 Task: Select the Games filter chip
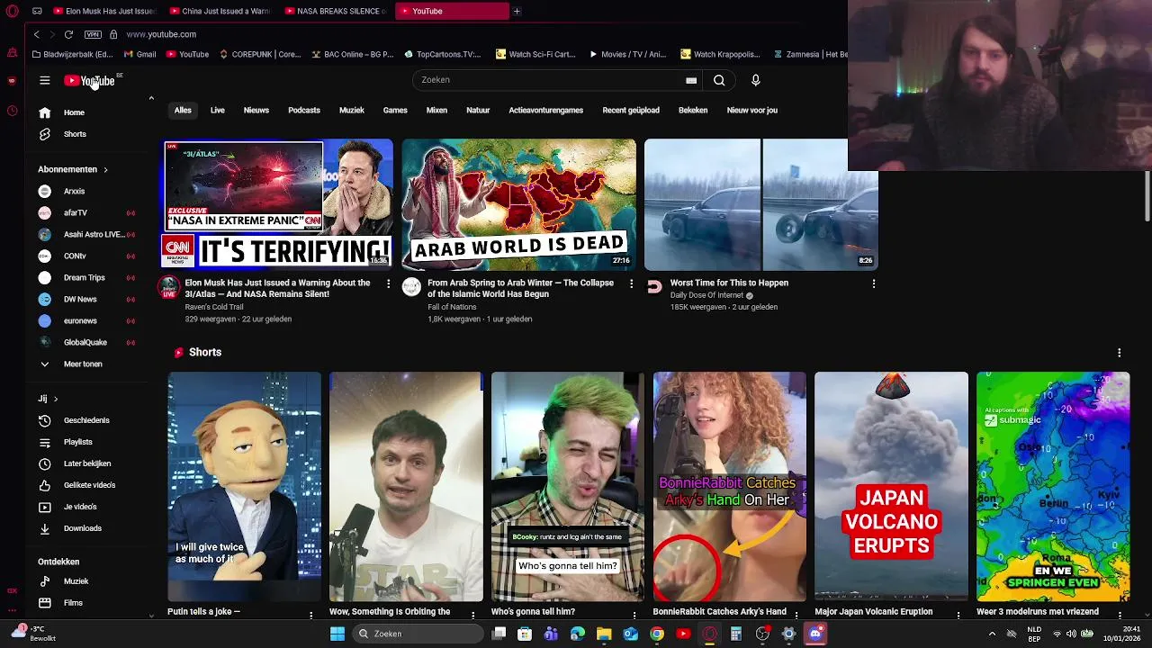click(395, 110)
